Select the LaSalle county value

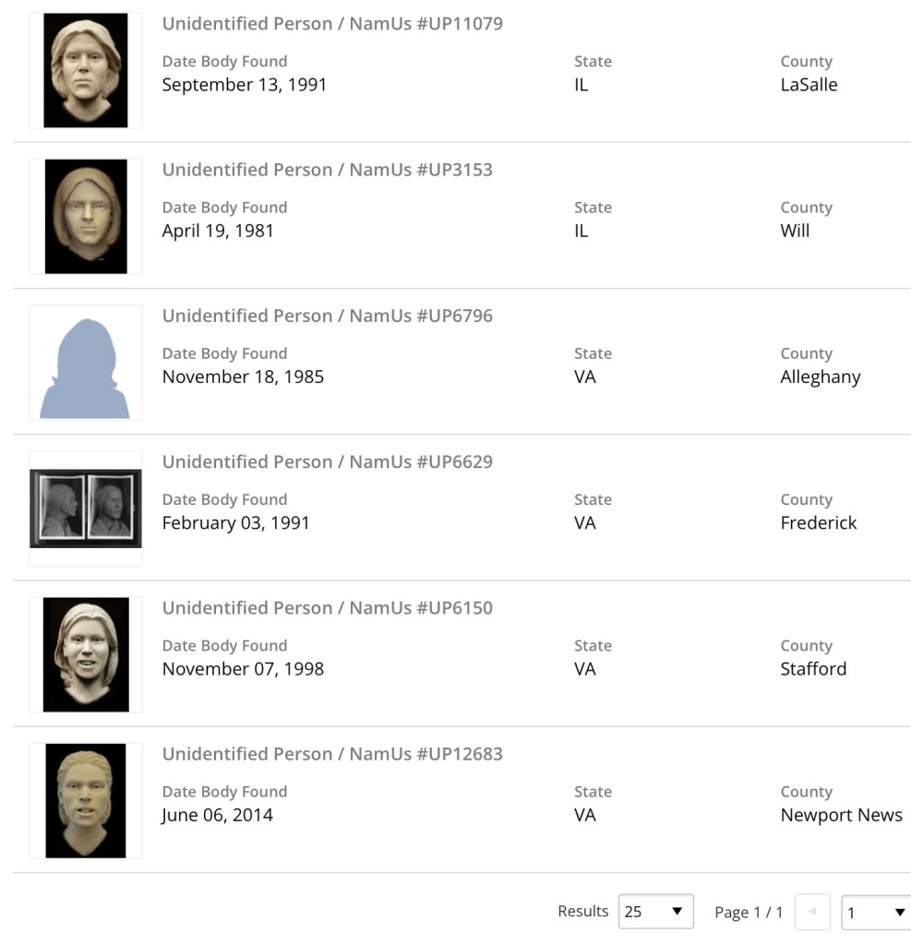[x=809, y=85]
